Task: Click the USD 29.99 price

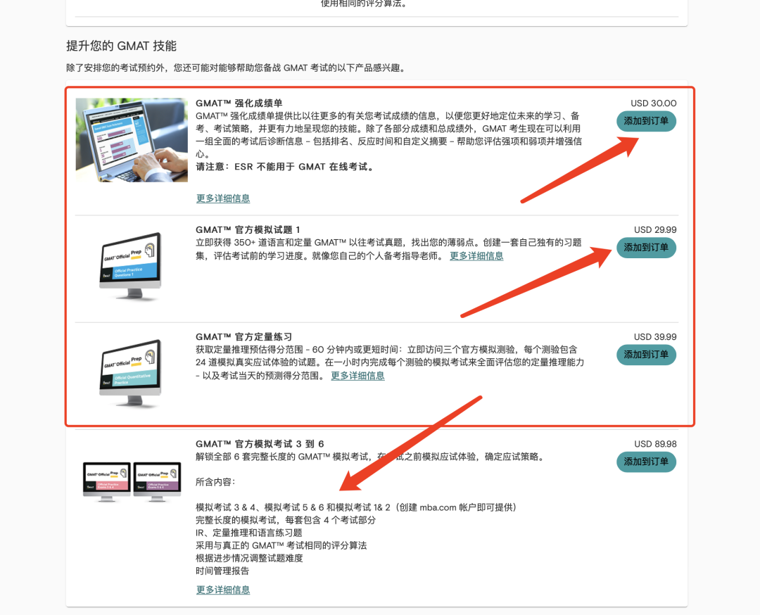Action: coord(655,229)
